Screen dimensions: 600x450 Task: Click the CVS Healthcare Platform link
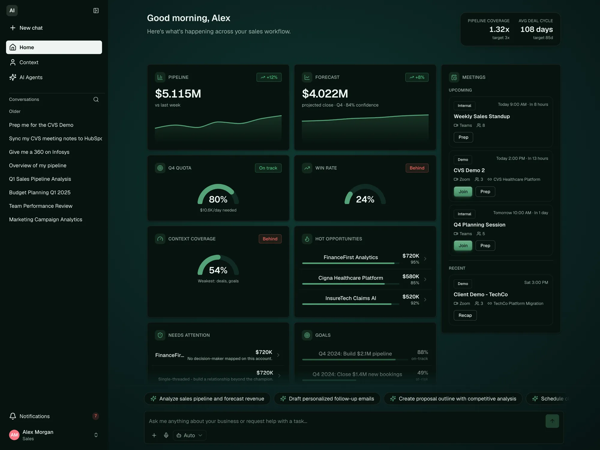point(514,179)
